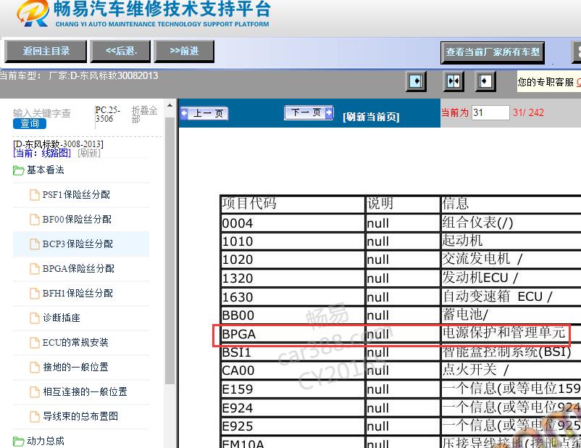Click the >>前进 forward button
The image size is (581, 448).
pyautogui.click(x=184, y=51)
